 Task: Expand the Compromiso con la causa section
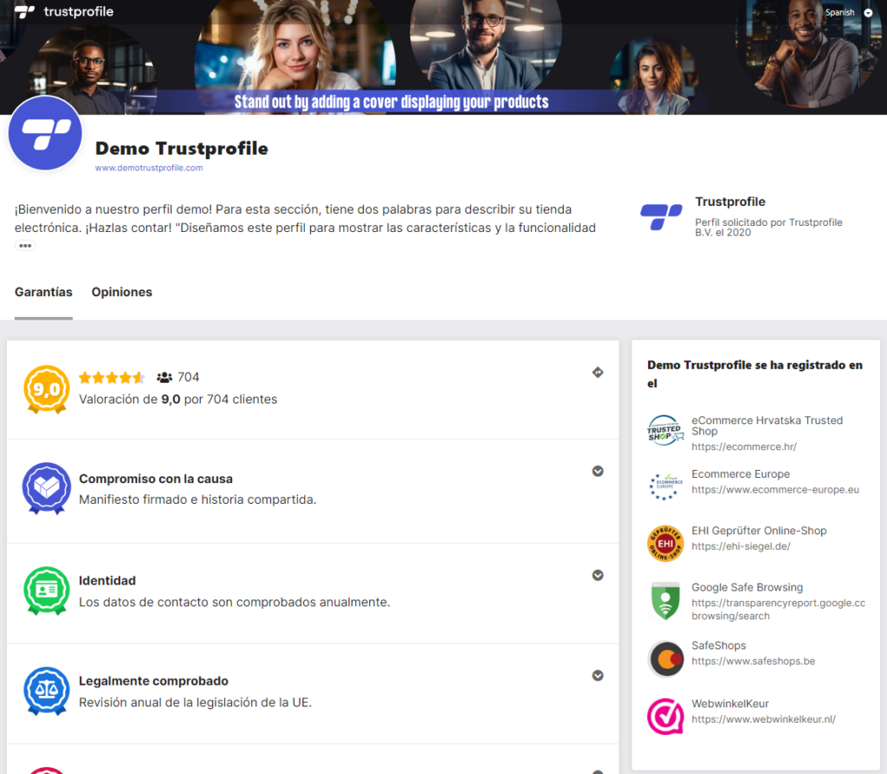[x=598, y=471]
